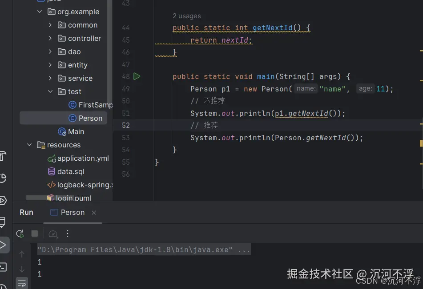Click the Rerun Person icon
This screenshot has width=423, height=289.
(x=20, y=234)
